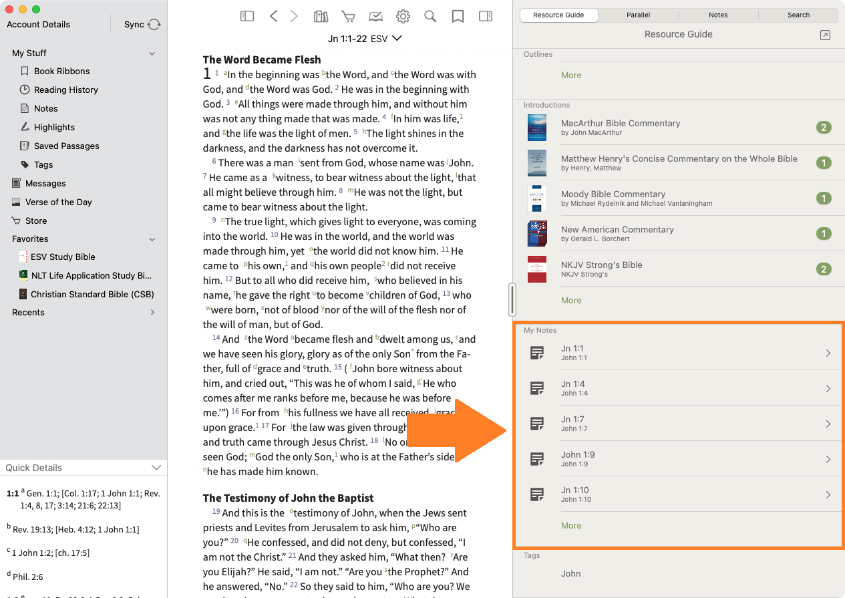Open the store cart icon in toolbar
845x598 pixels.
click(x=348, y=17)
